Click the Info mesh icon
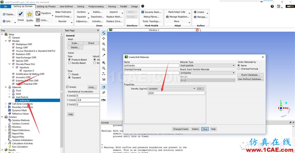Screen dimensions: 295x153 [4, 21]
